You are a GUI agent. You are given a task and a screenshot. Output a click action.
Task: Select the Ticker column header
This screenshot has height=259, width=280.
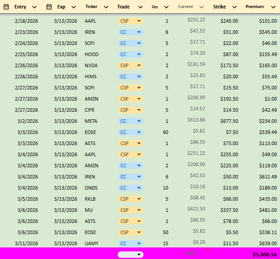click(91, 7)
